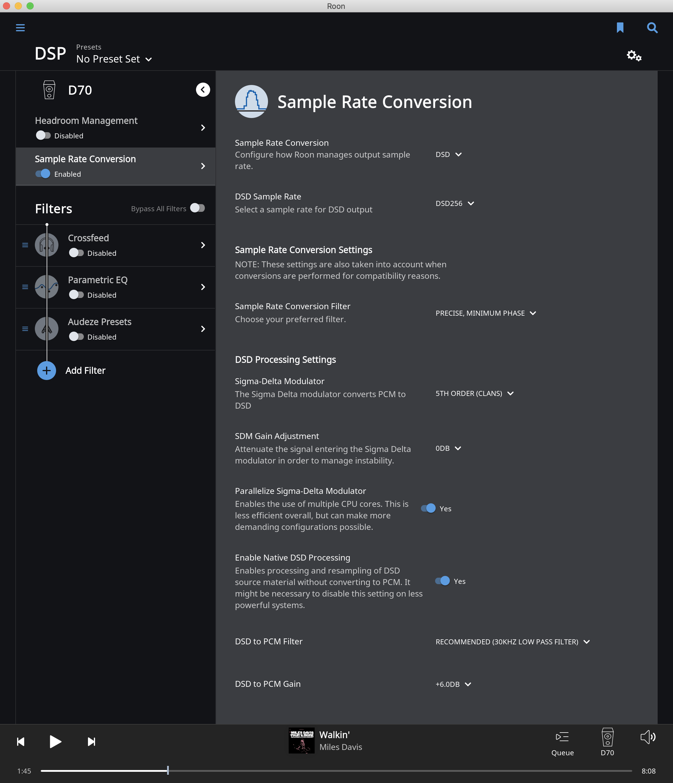This screenshot has height=783, width=673.
Task: Open volume speaker icon
Action: [648, 737]
